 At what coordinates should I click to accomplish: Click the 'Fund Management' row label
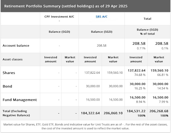20,100
